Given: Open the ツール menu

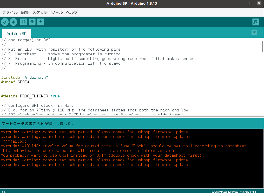Looking at the screenshot, I should (x=57, y=12).
